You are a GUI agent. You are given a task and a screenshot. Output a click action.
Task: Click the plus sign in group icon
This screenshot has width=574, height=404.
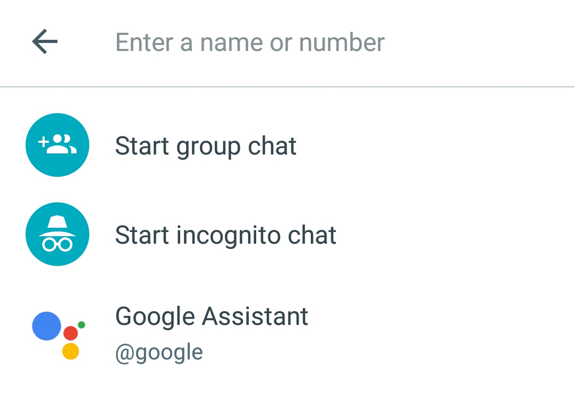pyautogui.click(x=43, y=142)
